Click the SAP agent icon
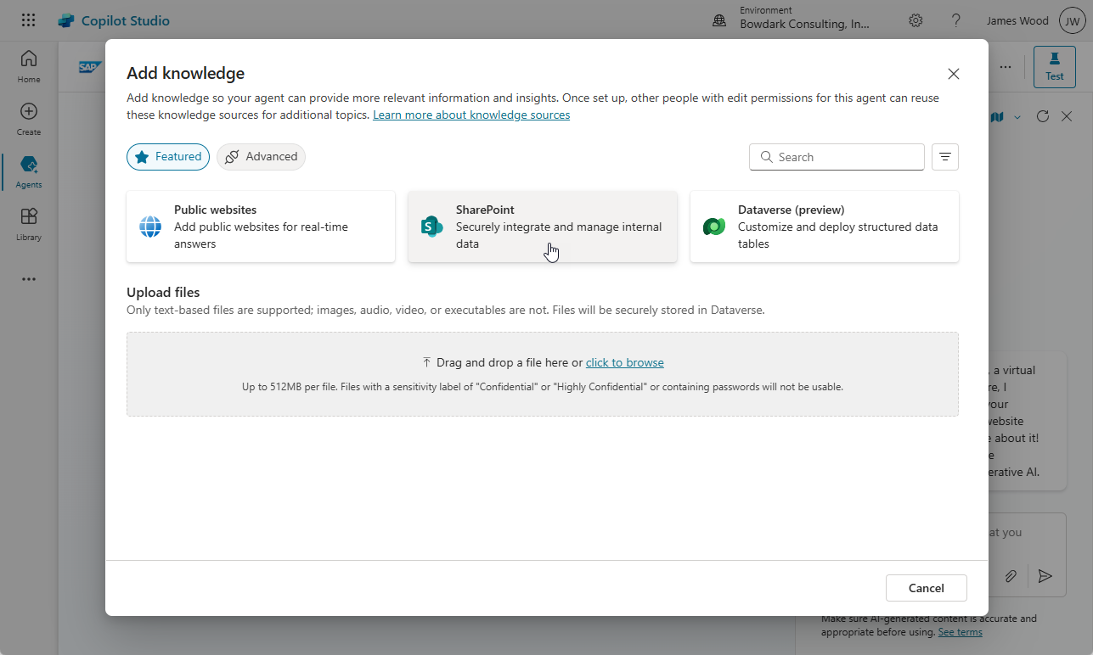This screenshot has height=655, width=1093. pos(90,66)
